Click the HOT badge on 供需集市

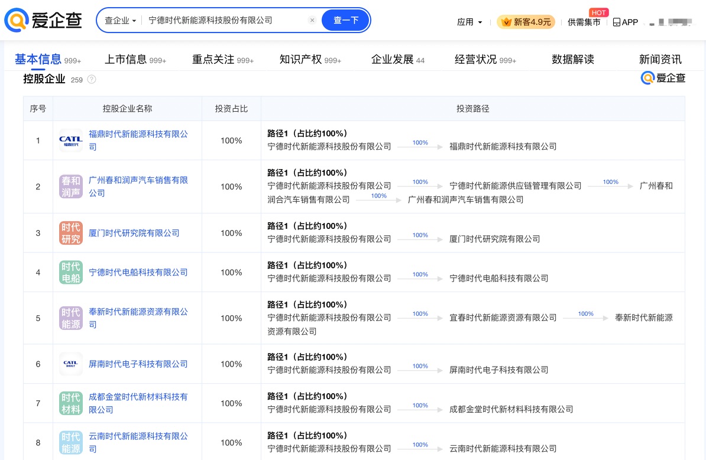(598, 12)
